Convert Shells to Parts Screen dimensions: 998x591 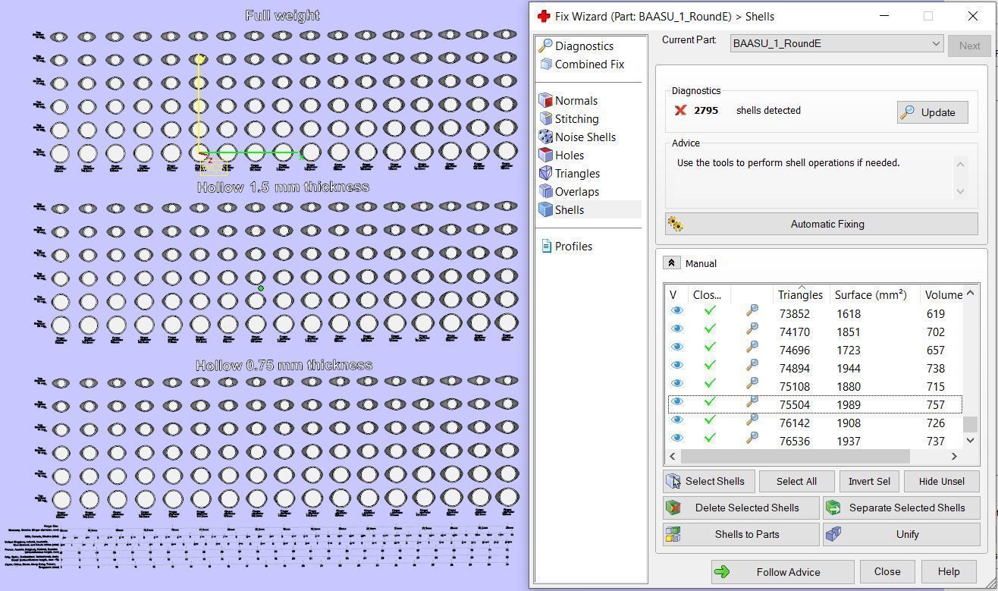tap(741, 534)
